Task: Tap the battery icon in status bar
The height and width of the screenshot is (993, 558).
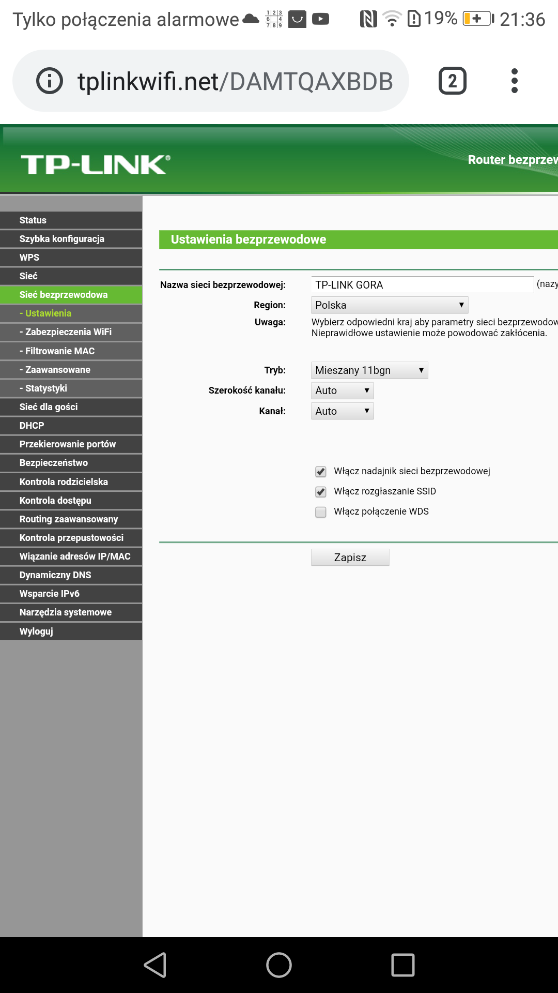Action: click(x=478, y=19)
